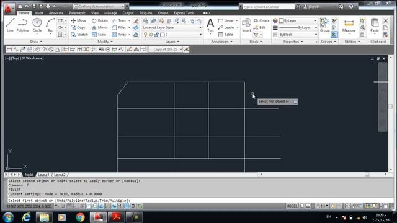
Task: Click the annotation scale 1:1 in status bar
Action: pyautogui.click(x=322, y=206)
